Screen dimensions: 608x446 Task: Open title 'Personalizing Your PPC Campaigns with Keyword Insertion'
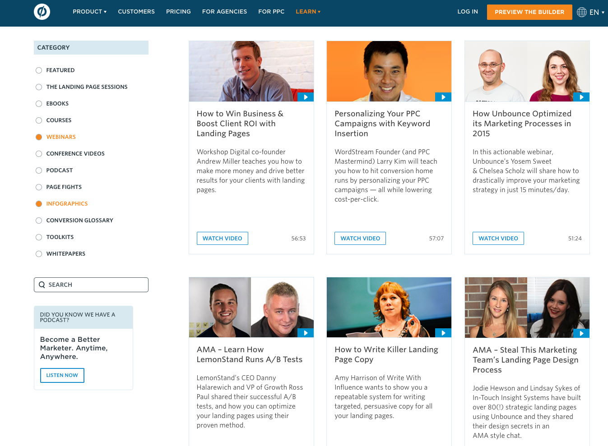(x=382, y=124)
